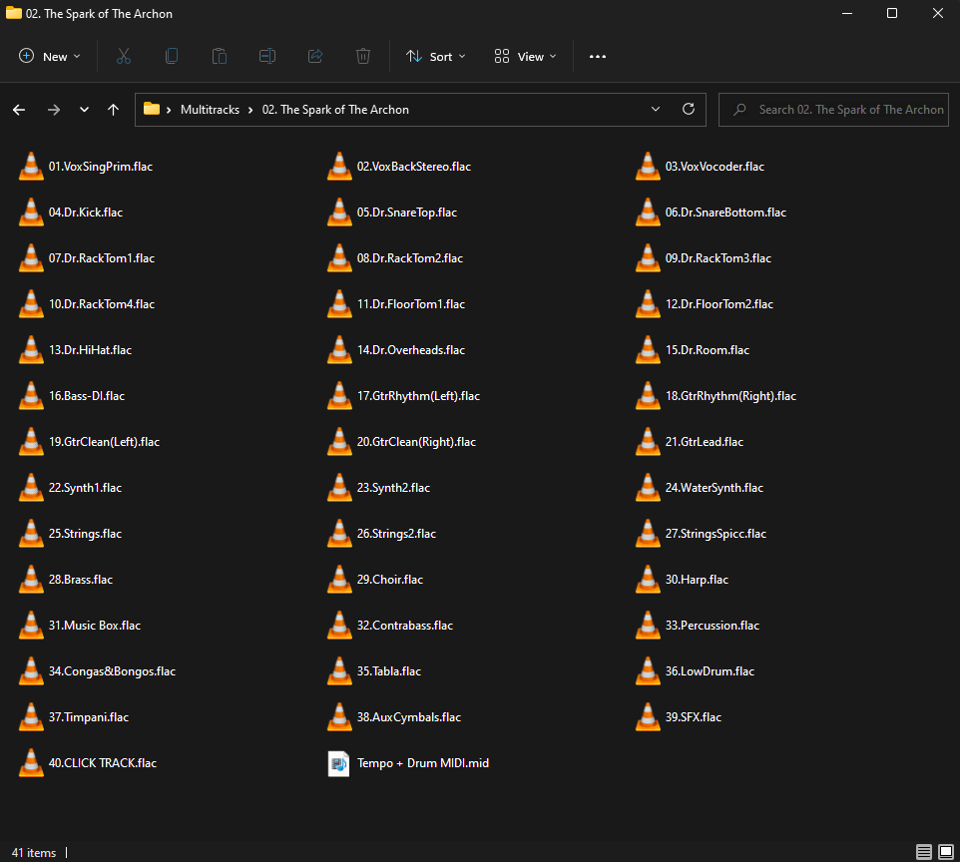Open the Sort dropdown
The height and width of the screenshot is (862, 960).
435,56
